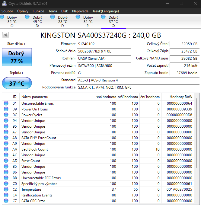Click the worst value 55 in Temperature row
This screenshot has width=201, height=207.
tap(136, 189)
